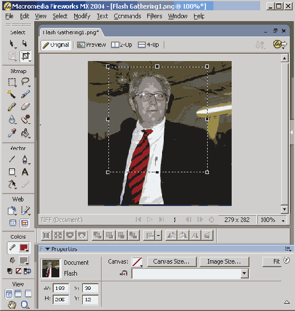Open the Modify menu
The width and height of the screenshot is (295, 311).
82,16
